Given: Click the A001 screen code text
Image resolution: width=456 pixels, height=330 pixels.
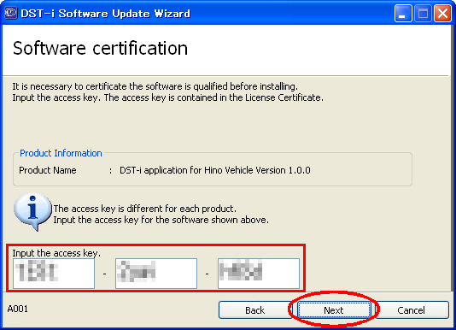Looking at the screenshot, I should point(17,309).
